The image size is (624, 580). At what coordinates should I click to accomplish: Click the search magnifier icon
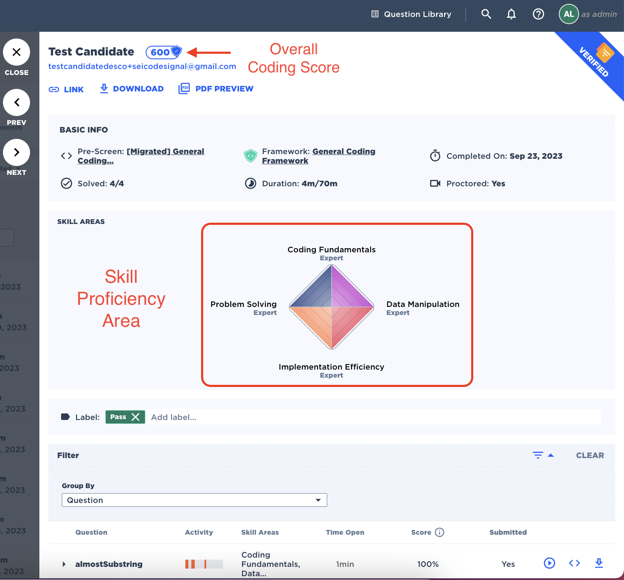pos(486,14)
